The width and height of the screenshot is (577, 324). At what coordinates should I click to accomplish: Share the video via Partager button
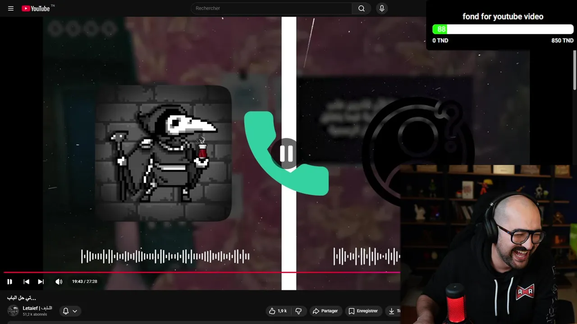325,311
